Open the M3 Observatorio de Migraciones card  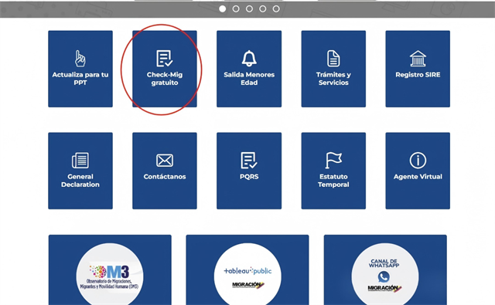(110, 269)
